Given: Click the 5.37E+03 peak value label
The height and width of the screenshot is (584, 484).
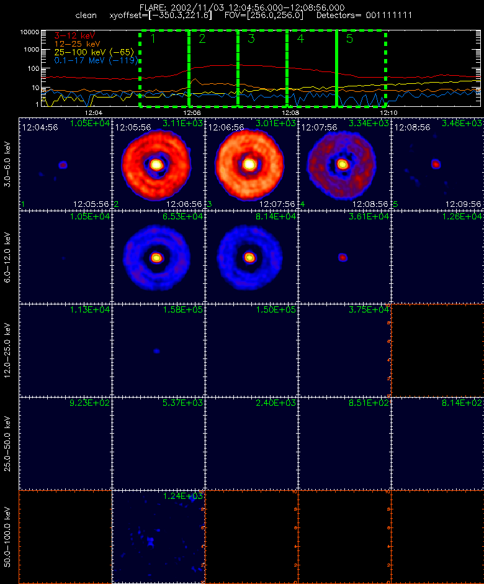Looking at the screenshot, I should click(x=182, y=403).
